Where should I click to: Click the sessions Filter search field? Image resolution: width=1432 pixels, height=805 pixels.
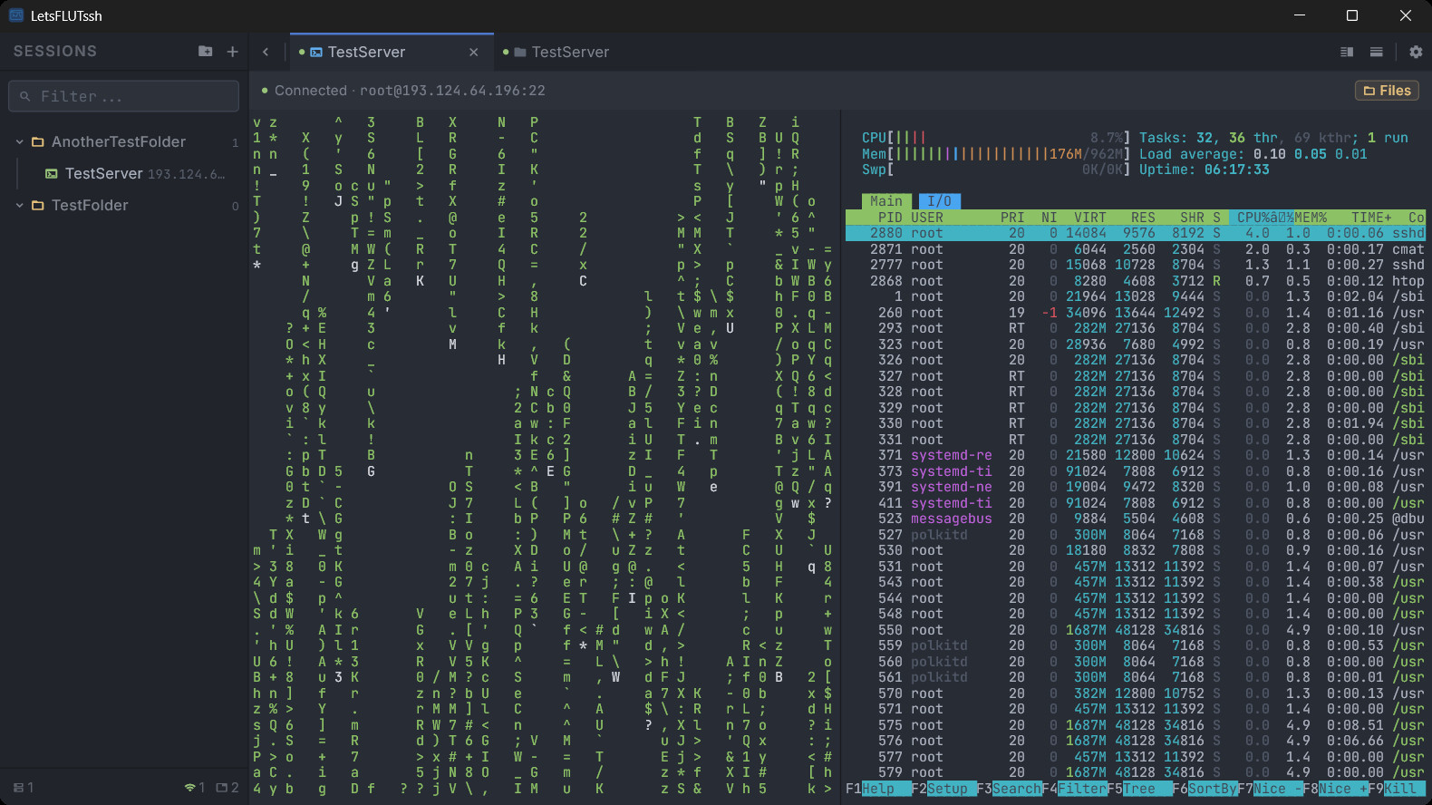coord(124,96)
